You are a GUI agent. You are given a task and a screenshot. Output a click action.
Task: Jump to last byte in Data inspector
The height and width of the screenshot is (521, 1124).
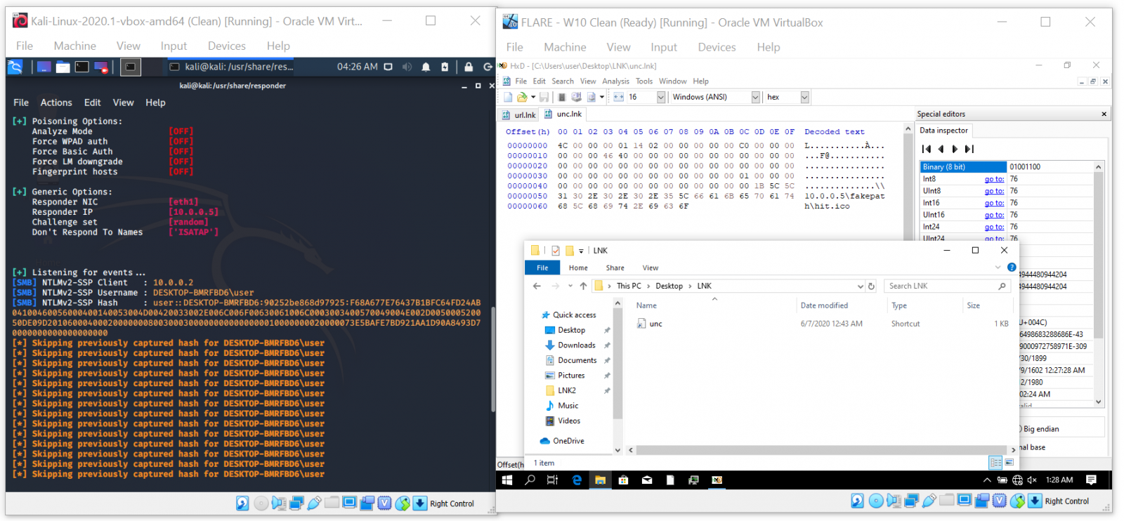969,149
